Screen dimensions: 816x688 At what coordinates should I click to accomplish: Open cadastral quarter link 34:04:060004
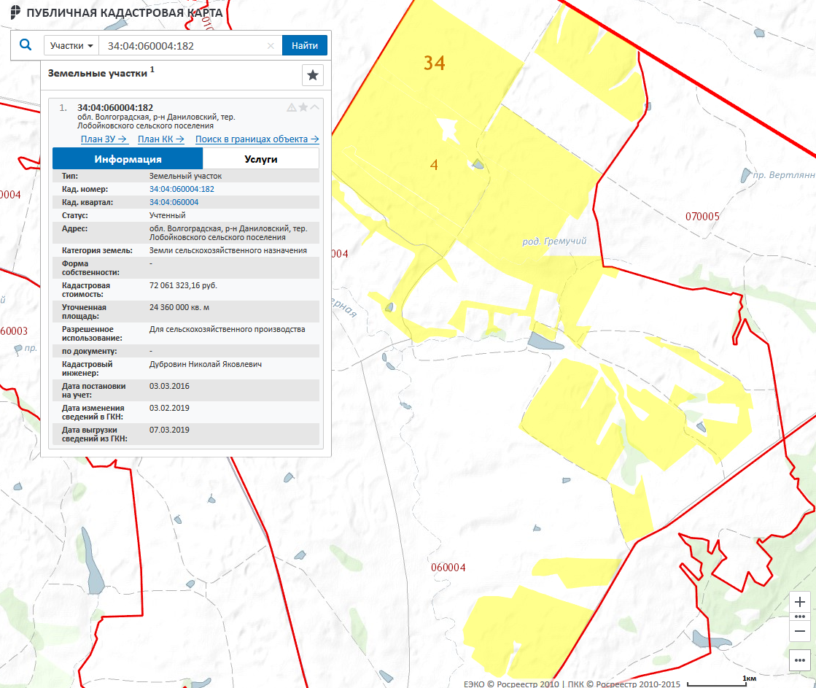coord(174,202)
